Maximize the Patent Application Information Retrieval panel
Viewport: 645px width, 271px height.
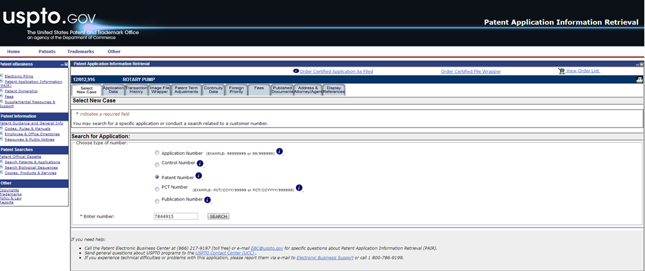(x=642, y=65)
